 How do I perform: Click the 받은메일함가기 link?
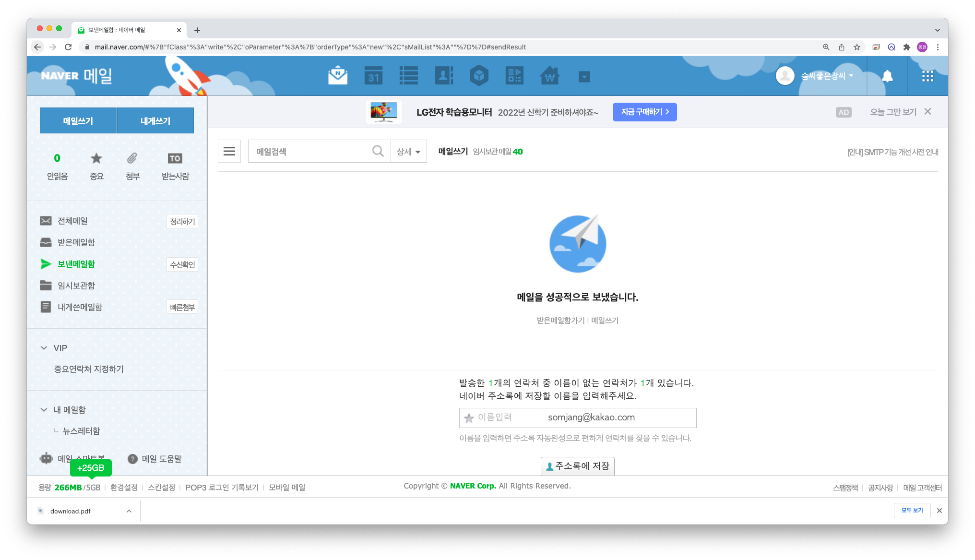560,321
